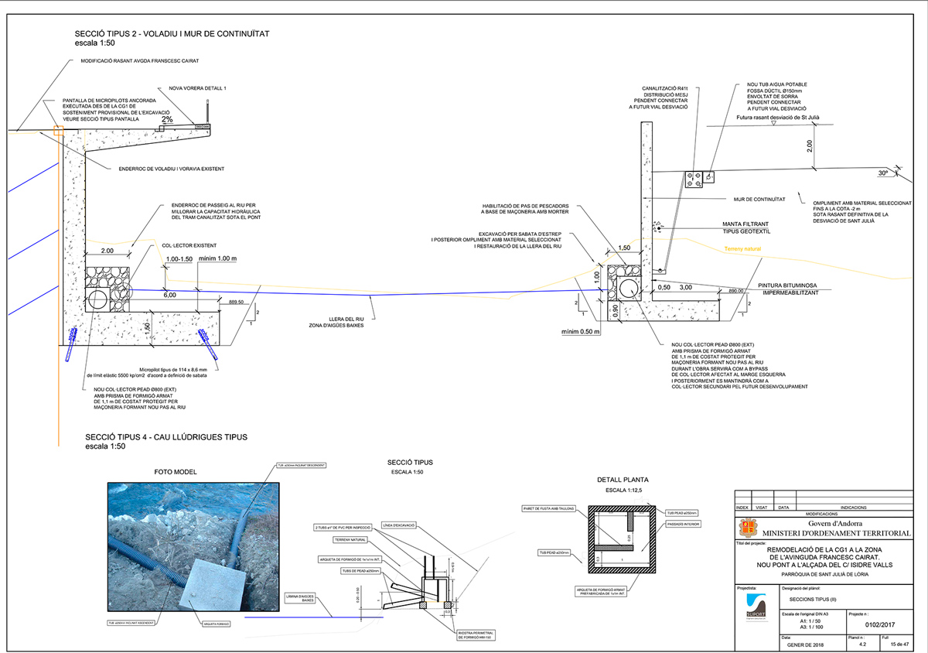Click the vertical '2,00' dimension text
This screenshot has height=653, width=928.
[810, 145]
